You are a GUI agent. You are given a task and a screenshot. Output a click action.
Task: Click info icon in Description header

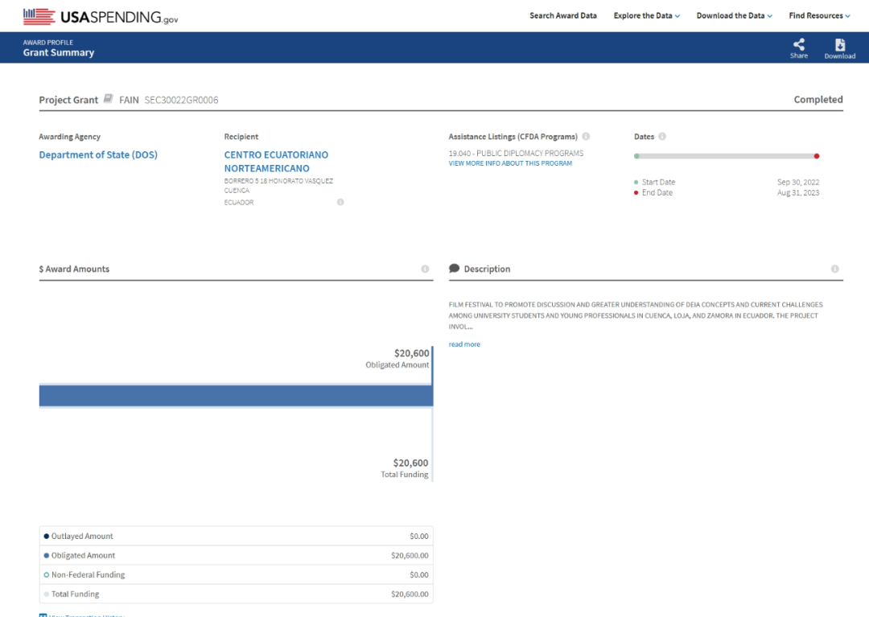point(834,269)
